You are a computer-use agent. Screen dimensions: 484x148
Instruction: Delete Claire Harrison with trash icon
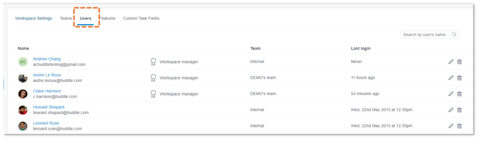(x=459, y=94)
